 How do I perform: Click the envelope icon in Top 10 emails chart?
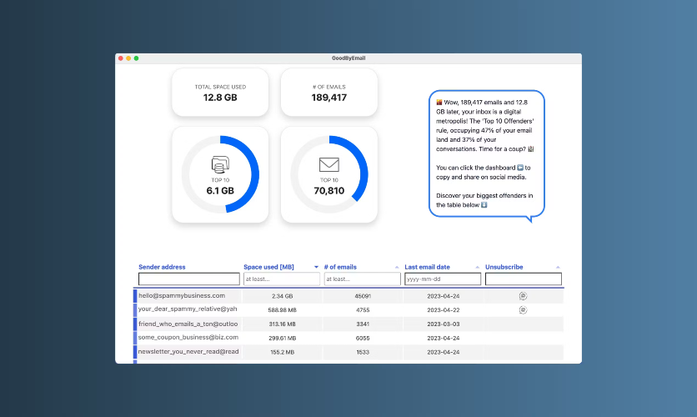pyautogui.click(x=329, y=164)
